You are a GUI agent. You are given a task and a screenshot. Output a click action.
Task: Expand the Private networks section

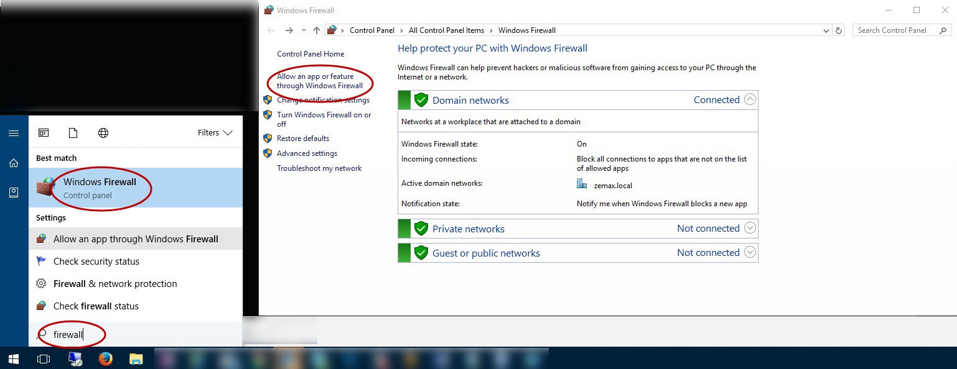[x=750, y=228]
